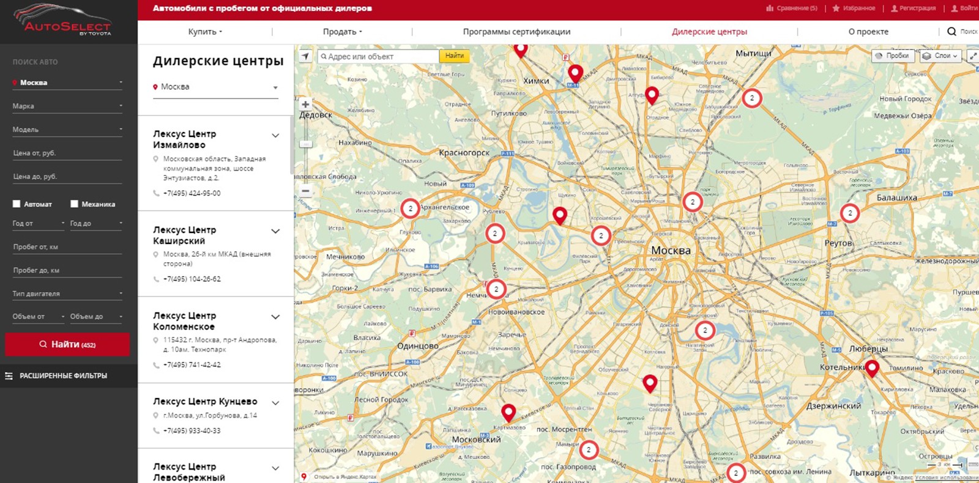Click the map address search field
The height and width of the screenshot is (483, 979).
point(378,56)
